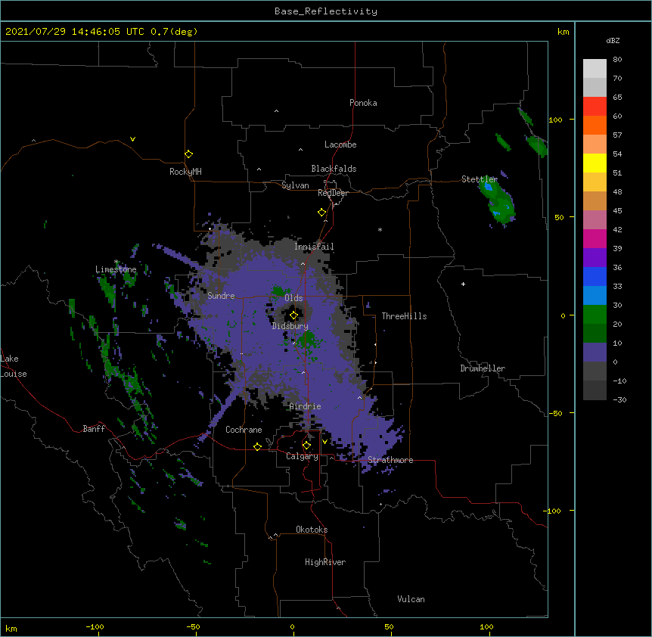Select the blue 36-33 dBZ legend swatch
Screen dimensions: 652x637
595,276
